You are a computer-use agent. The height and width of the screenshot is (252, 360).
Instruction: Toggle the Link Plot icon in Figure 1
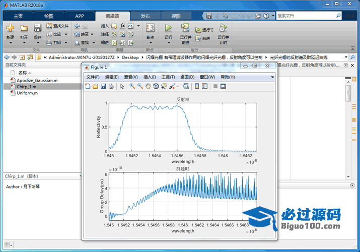click(186, 86)
